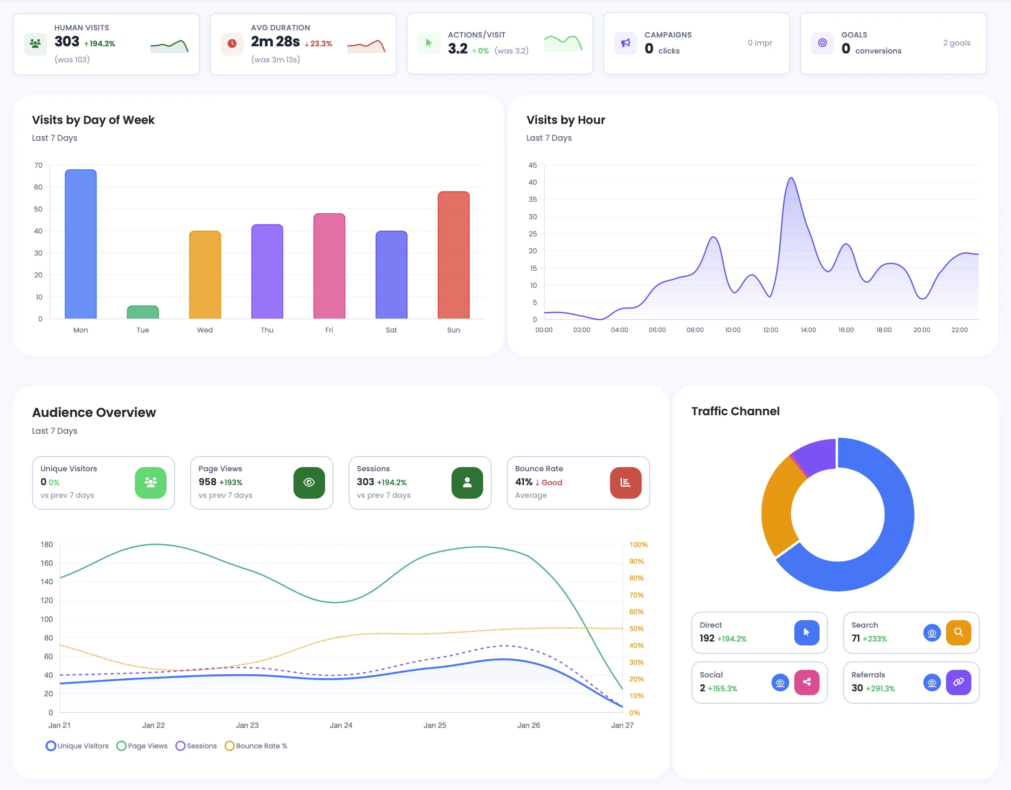1011x790 pixels.
Task: Select the Thu purple bar
Action: pos(267,271)
